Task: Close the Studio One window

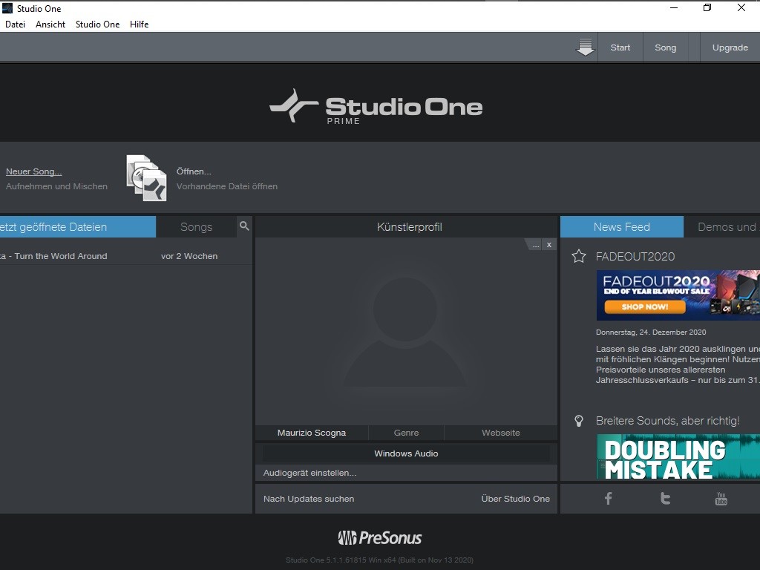Action: point(741,7)
